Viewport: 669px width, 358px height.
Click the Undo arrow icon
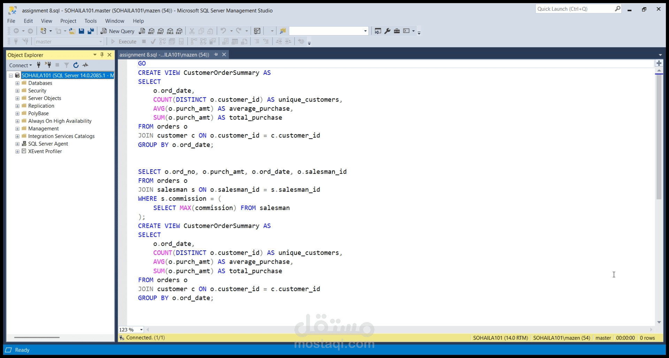[x=223, y=31]
